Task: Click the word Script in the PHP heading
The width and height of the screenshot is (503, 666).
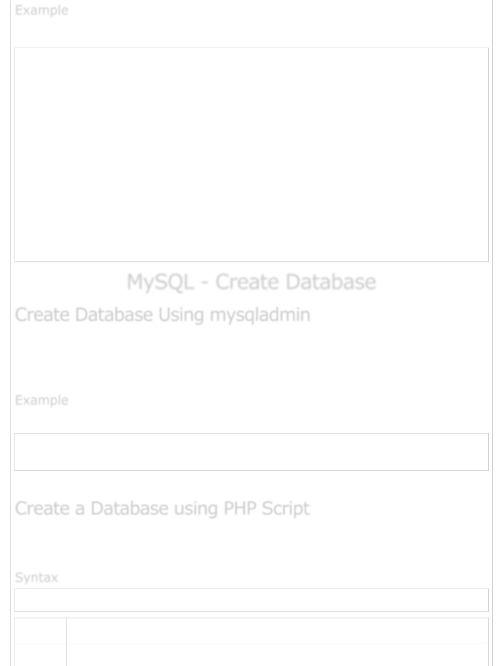Action: [285, 508]
